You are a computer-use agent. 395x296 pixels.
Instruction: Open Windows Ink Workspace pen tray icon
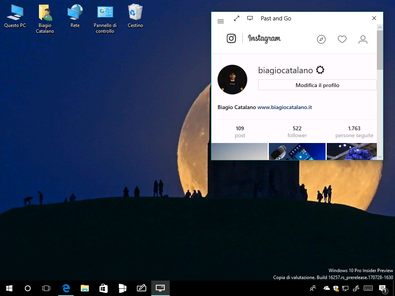(356, 288)
